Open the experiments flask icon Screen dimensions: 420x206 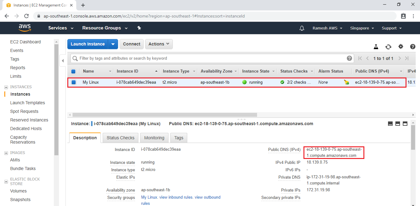coord(376,47)
